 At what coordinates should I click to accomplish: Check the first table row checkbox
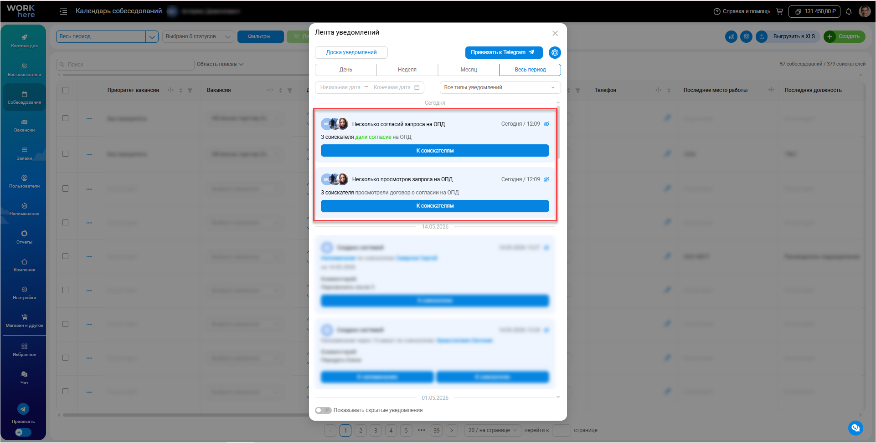pyautogui.click(x=65, y=118)
